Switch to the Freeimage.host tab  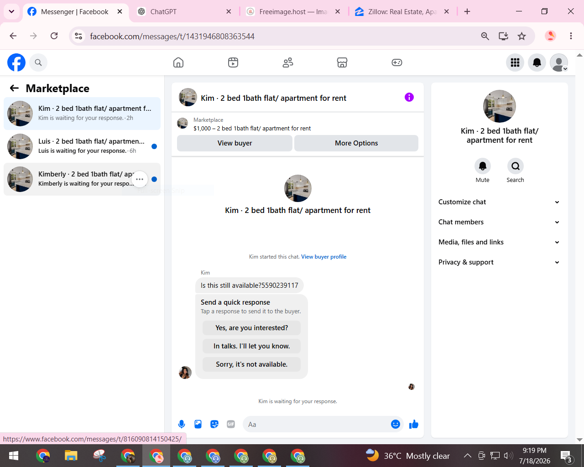pos(293,11)
